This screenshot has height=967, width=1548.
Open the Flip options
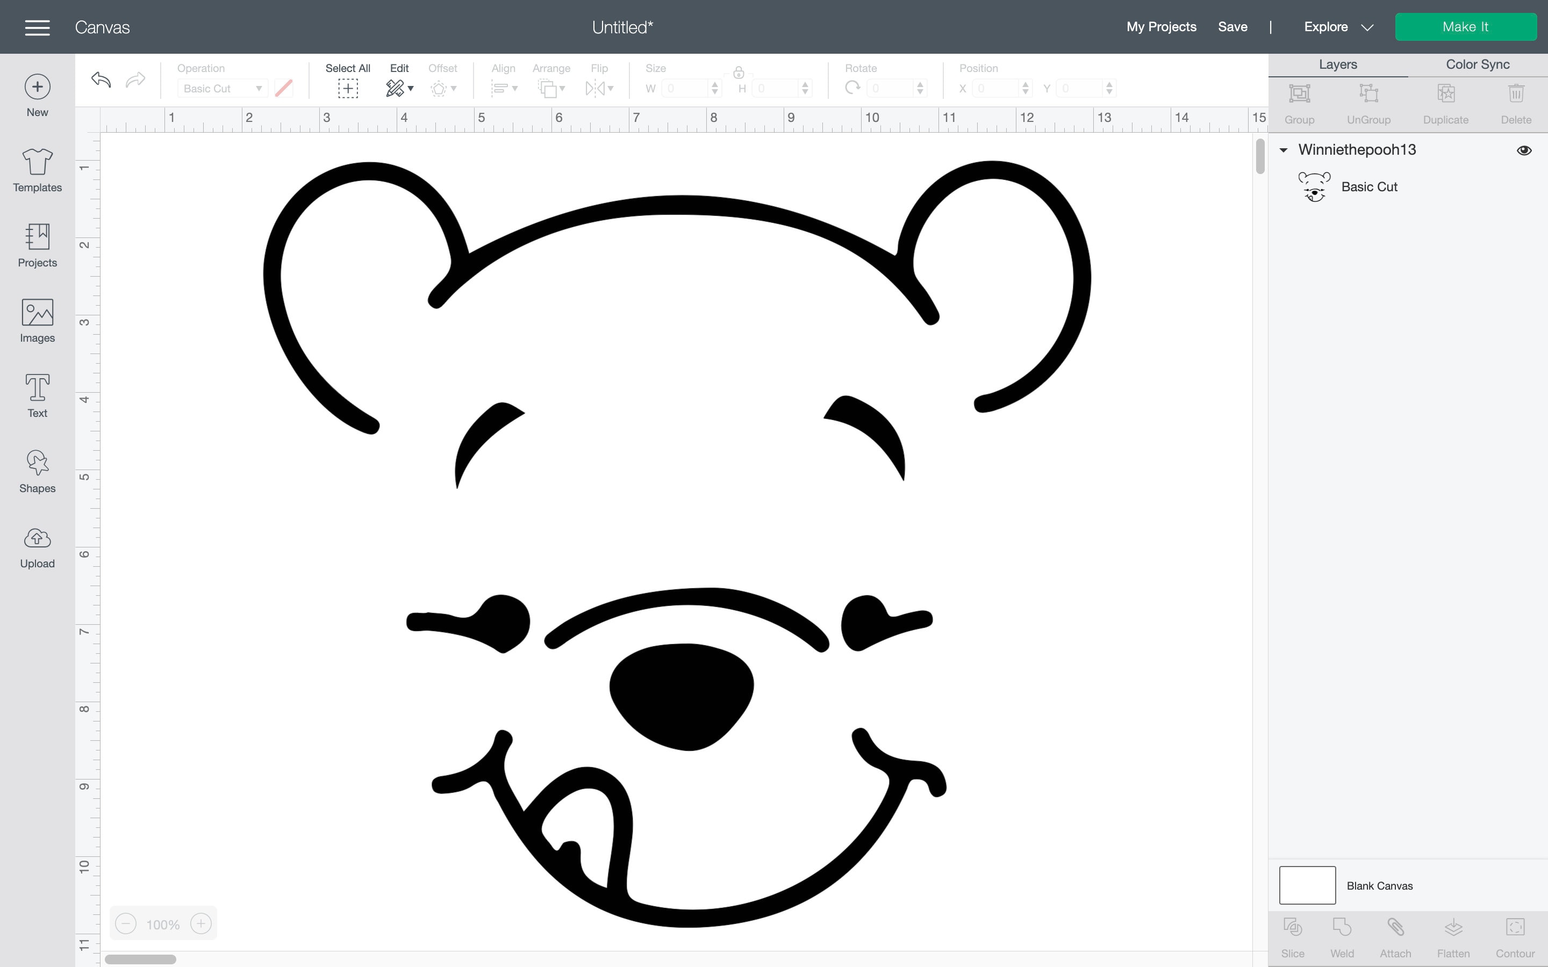[599, 88]
